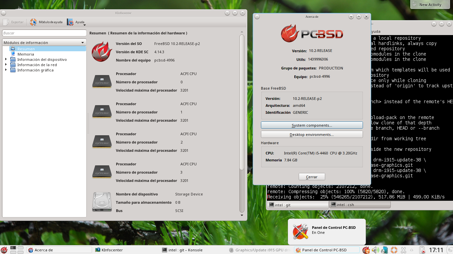Click the greyed Exportar toolbar button
The height and width of the screenshot is (254, 453).
click(14, 22)
